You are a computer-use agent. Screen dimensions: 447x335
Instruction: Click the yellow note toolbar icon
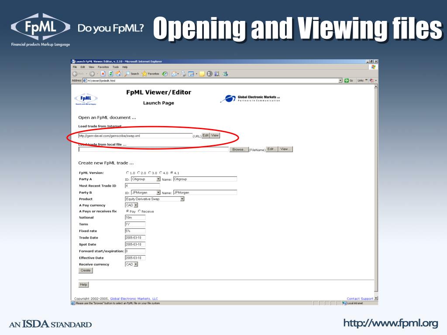point(202,74)
